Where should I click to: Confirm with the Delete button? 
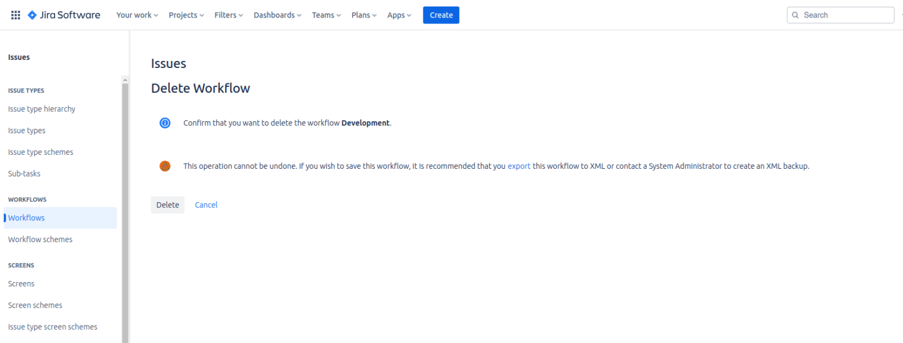point(168,205)
